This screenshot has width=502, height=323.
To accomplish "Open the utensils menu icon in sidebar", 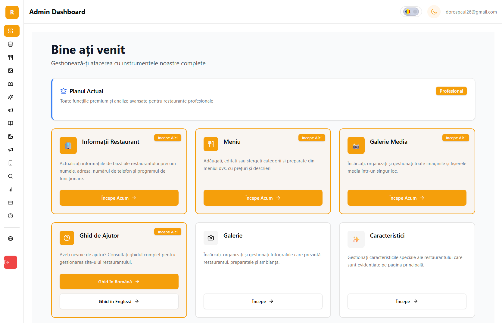I will 11,57.
